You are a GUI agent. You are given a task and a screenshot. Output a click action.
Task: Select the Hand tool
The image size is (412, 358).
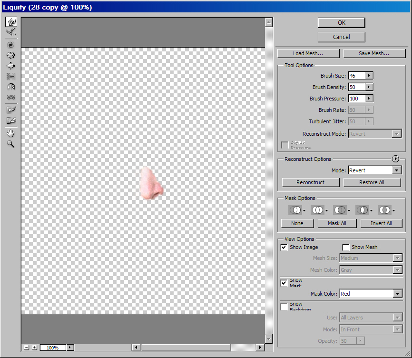point(11,133)
